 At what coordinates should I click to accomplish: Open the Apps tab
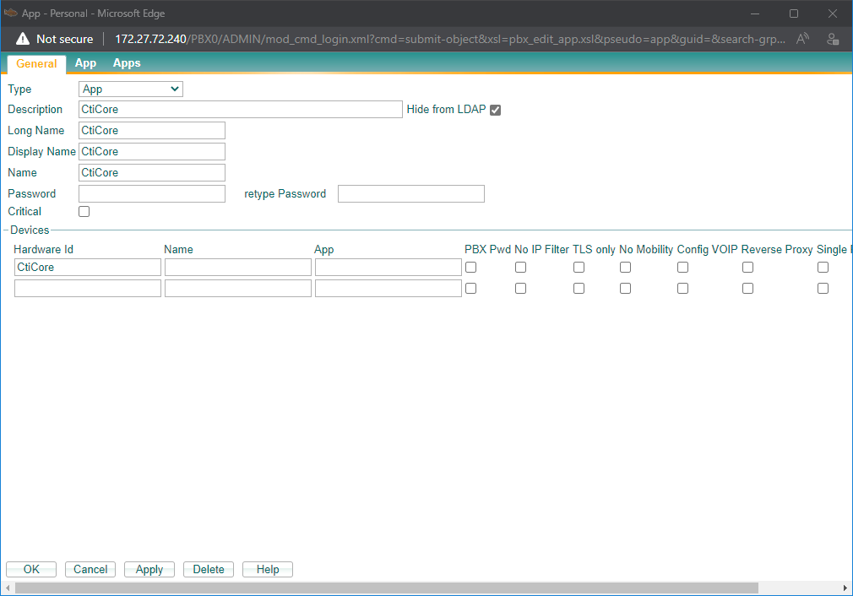coord(127,63)
